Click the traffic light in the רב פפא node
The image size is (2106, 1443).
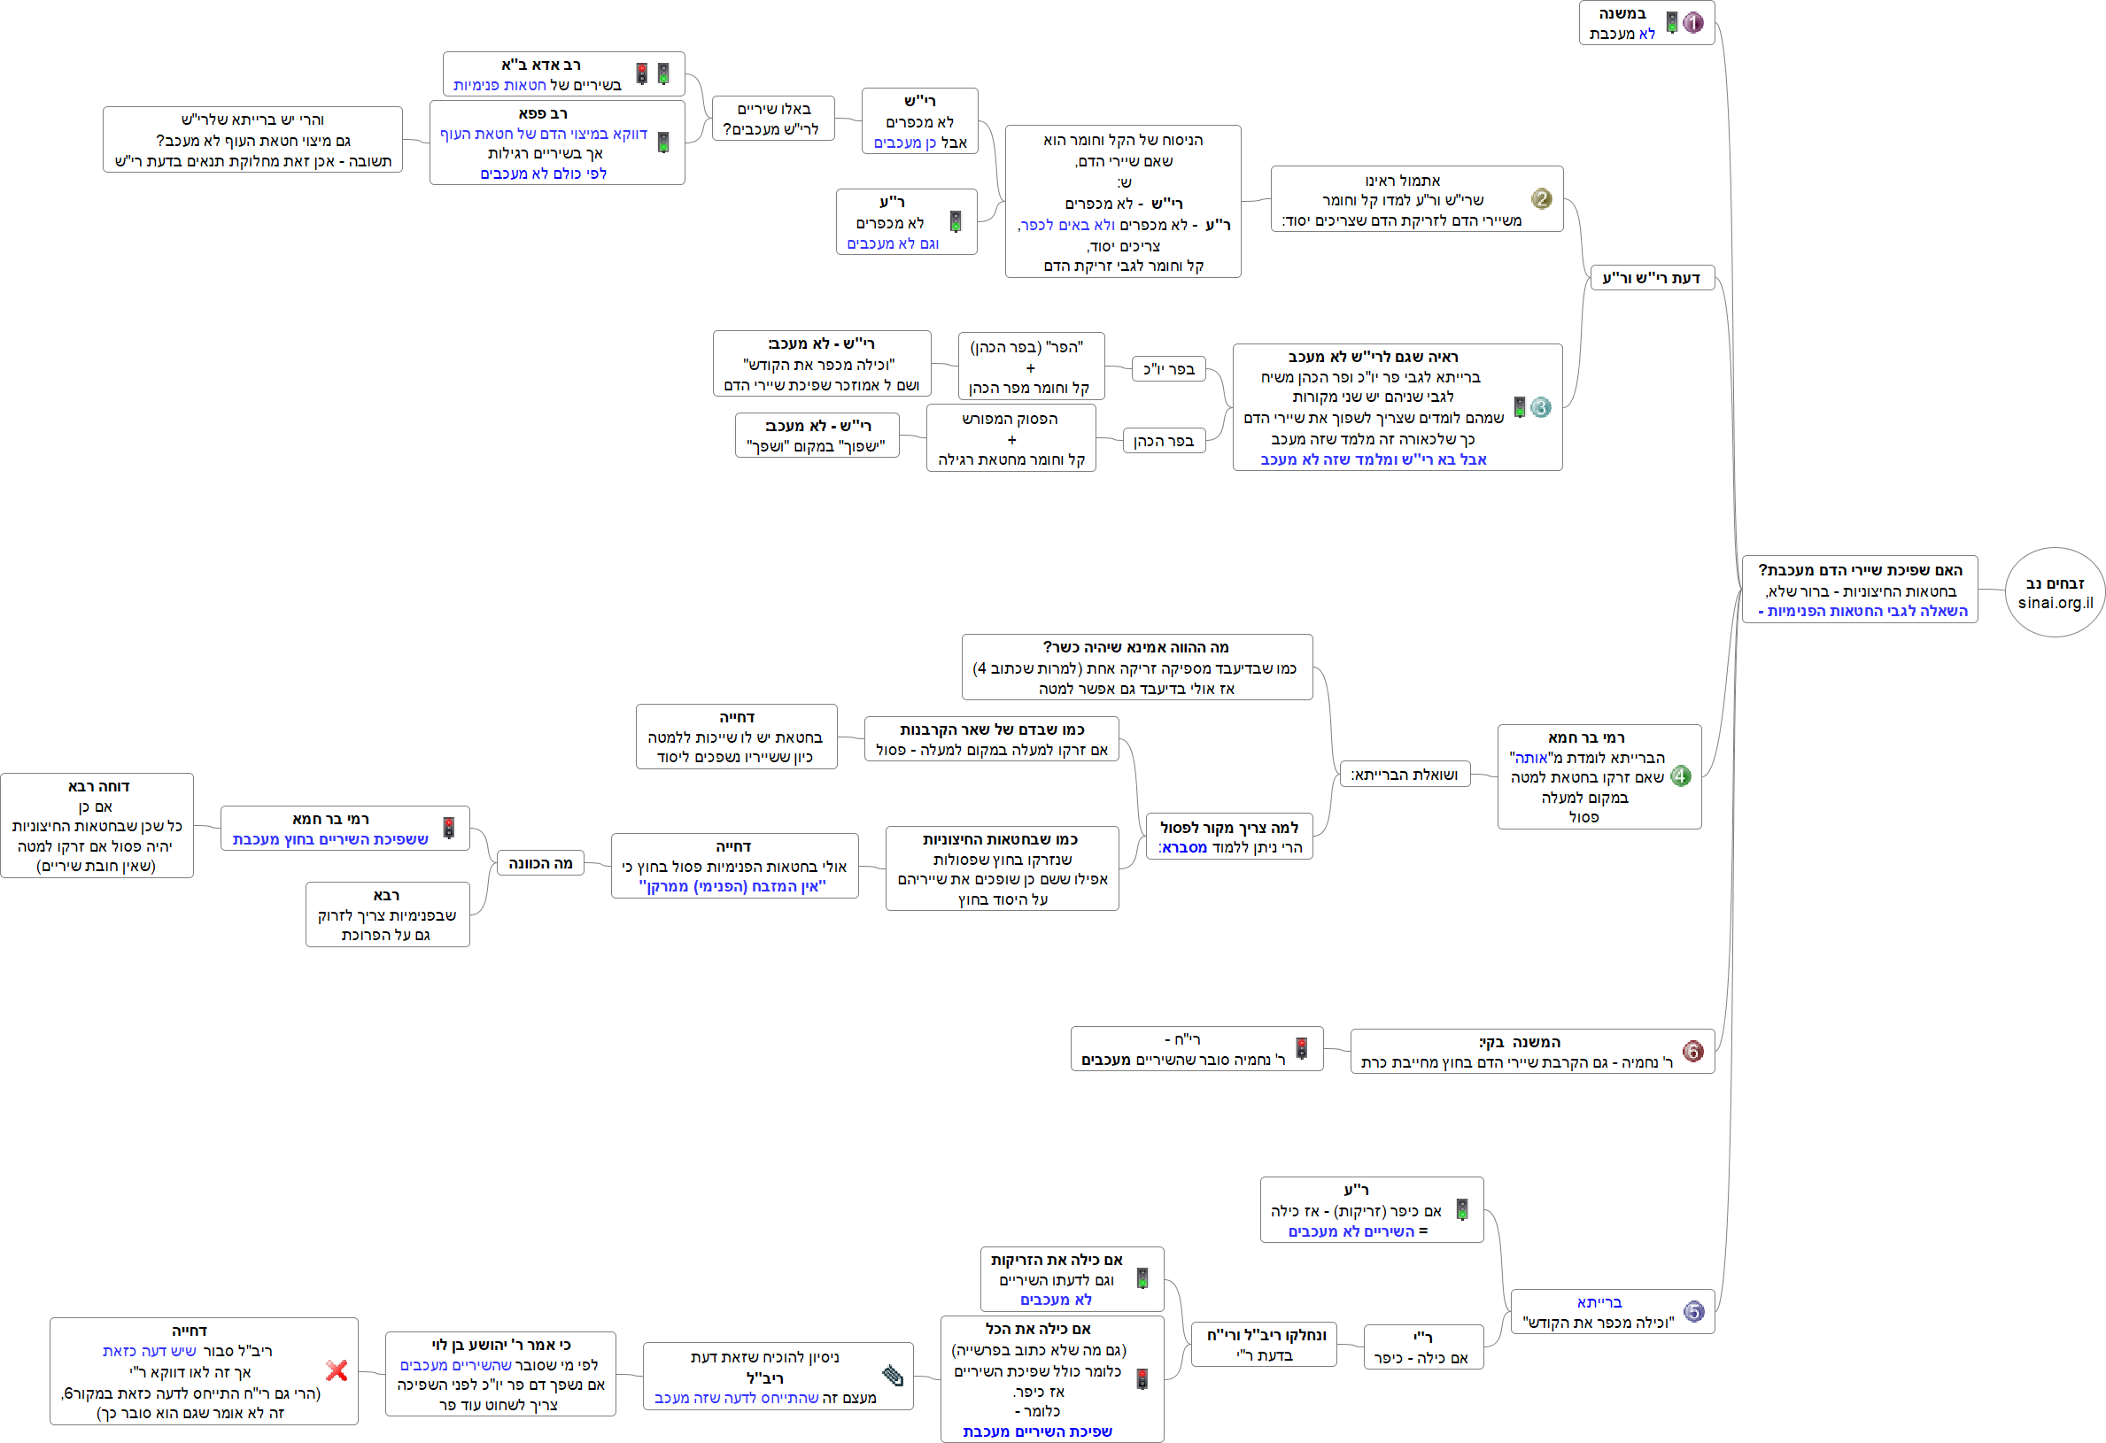pos(663,143)
